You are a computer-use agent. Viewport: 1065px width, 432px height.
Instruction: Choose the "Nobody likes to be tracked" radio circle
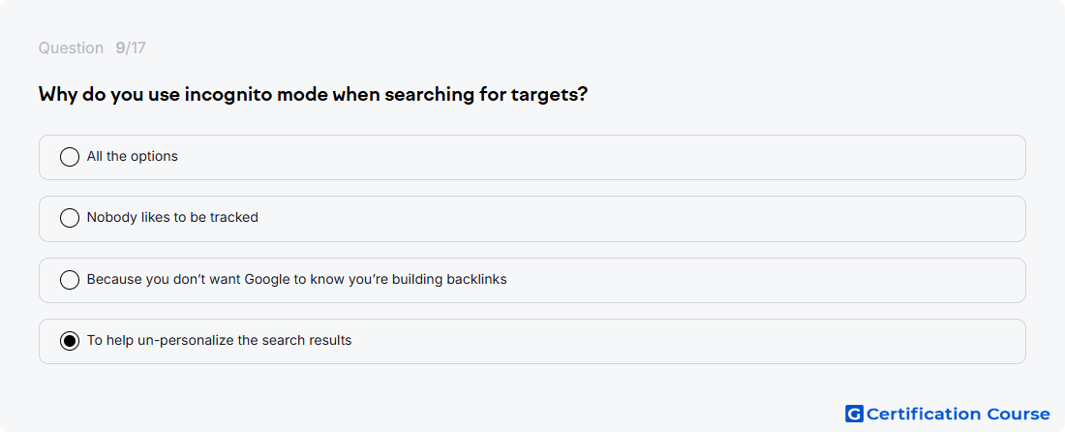point(70,218)
